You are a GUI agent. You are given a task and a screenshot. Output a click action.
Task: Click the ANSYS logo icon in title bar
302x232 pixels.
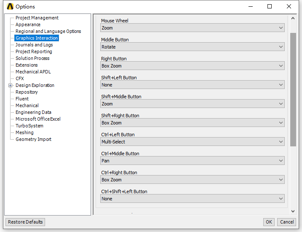(10, 7)
